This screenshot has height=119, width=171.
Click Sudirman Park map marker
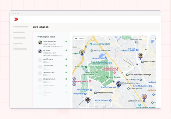[136, 42]
